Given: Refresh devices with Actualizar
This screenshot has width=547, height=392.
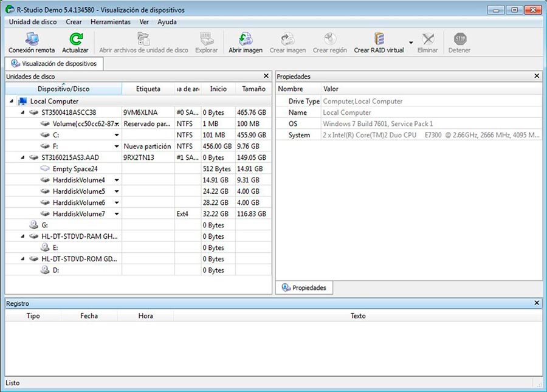Looking at the screenshot, I should point(75,43).
